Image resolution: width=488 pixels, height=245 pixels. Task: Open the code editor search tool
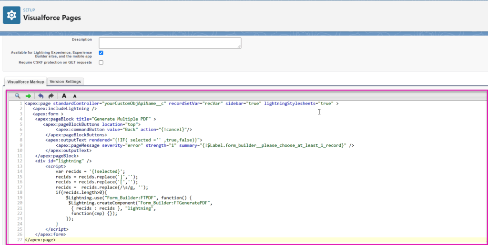[x=18, y=95]
